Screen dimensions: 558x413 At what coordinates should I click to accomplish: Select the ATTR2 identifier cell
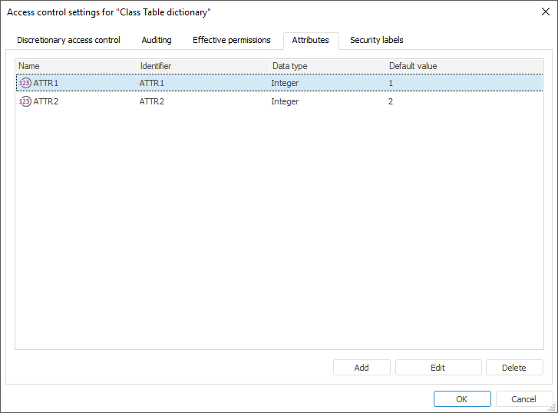[x=152, y=101]
